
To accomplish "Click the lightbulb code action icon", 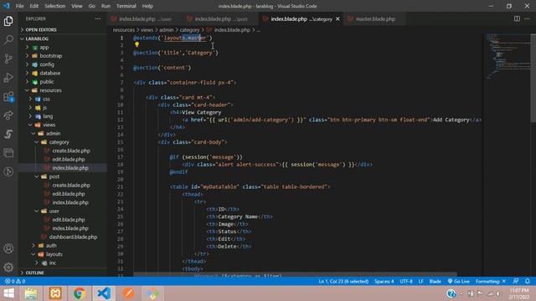I will click(137, 44).
